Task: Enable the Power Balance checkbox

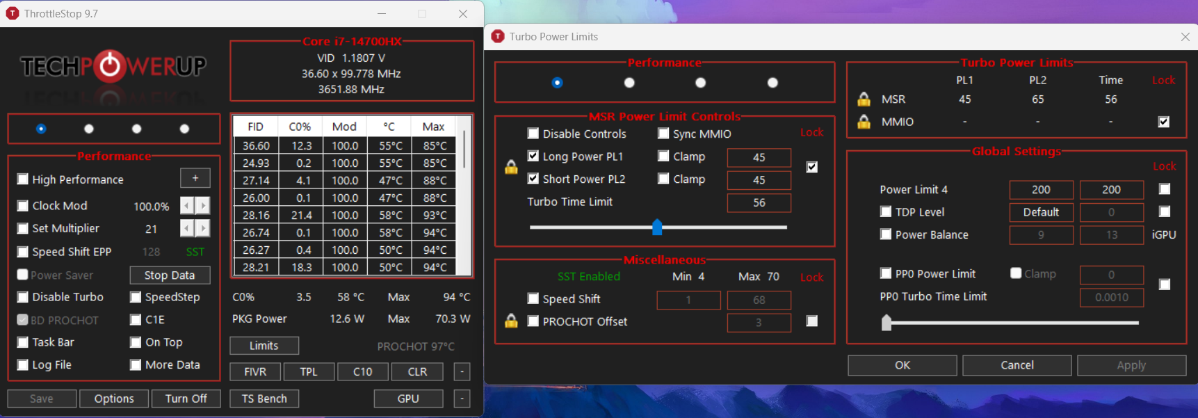Action: pos(886,234)
